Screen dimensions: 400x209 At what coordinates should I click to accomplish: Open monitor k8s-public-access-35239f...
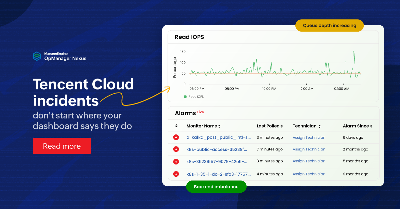pos(217,149)
